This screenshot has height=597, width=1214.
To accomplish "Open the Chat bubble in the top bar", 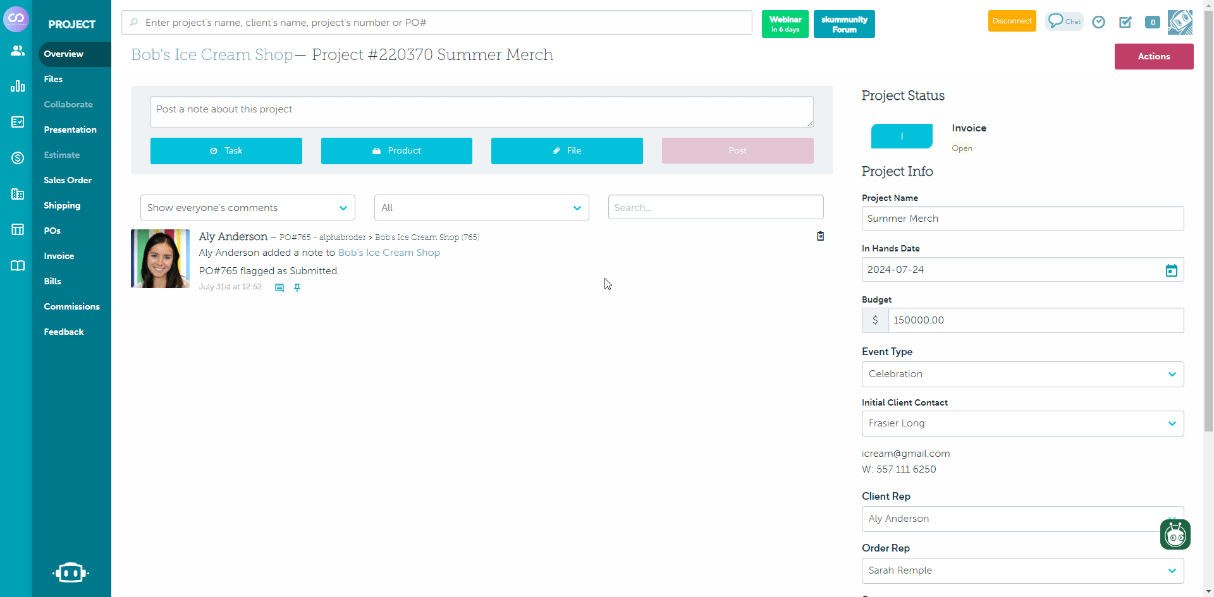I will pyautogui.click(x=1064, y=21).
